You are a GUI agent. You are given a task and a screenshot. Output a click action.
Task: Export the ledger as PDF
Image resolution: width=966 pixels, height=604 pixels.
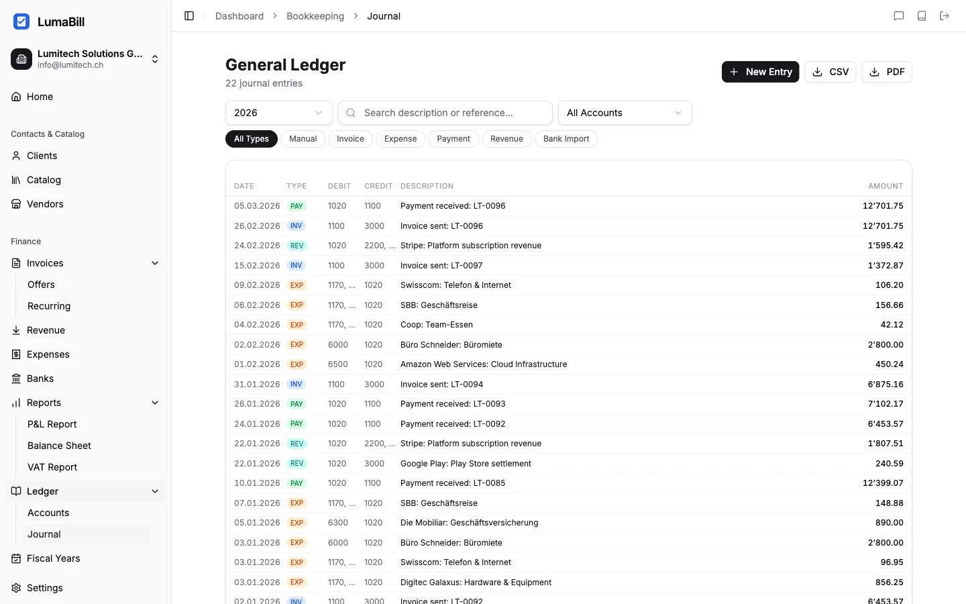point(886,72)
